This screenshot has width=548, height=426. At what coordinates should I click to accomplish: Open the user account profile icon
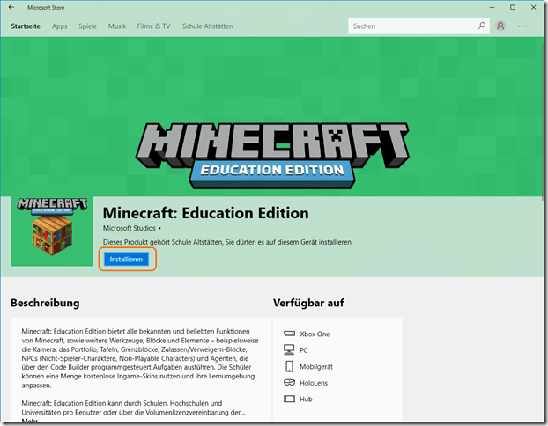pyautogui.click(x=500, y=26)
